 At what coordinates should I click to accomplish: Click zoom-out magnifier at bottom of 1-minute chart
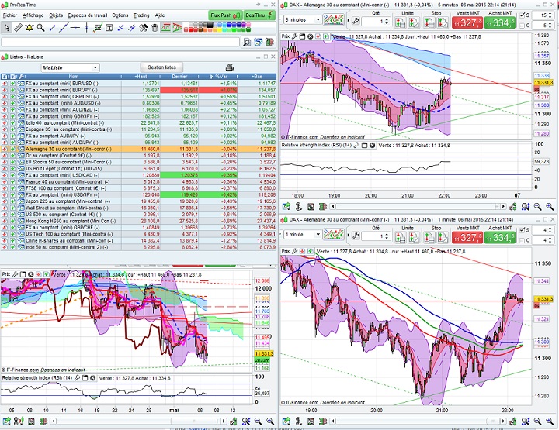pyautogui.click(x=537, y=421)
